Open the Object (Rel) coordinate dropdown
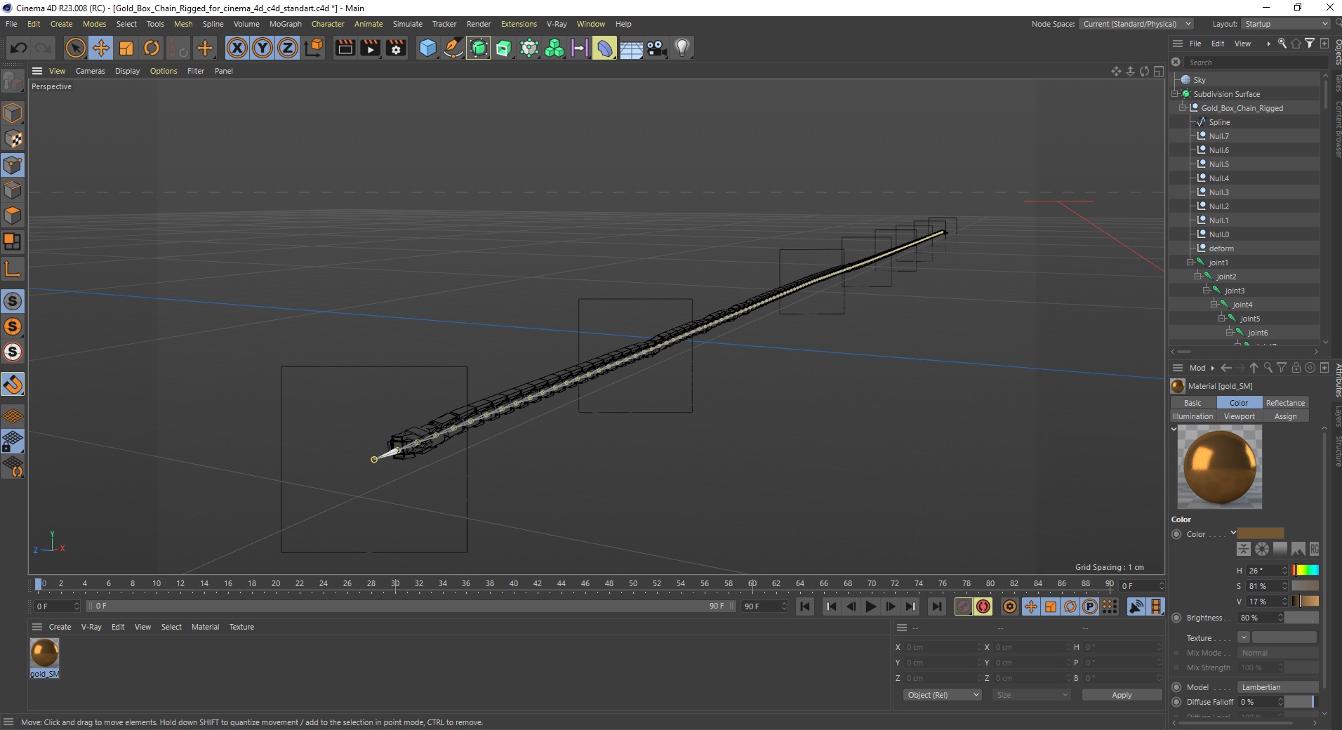Screen dimensions: 1342x730 coord(942,695)
